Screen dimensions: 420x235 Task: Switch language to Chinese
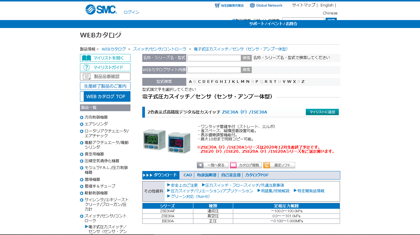click(x=330, y=13)
